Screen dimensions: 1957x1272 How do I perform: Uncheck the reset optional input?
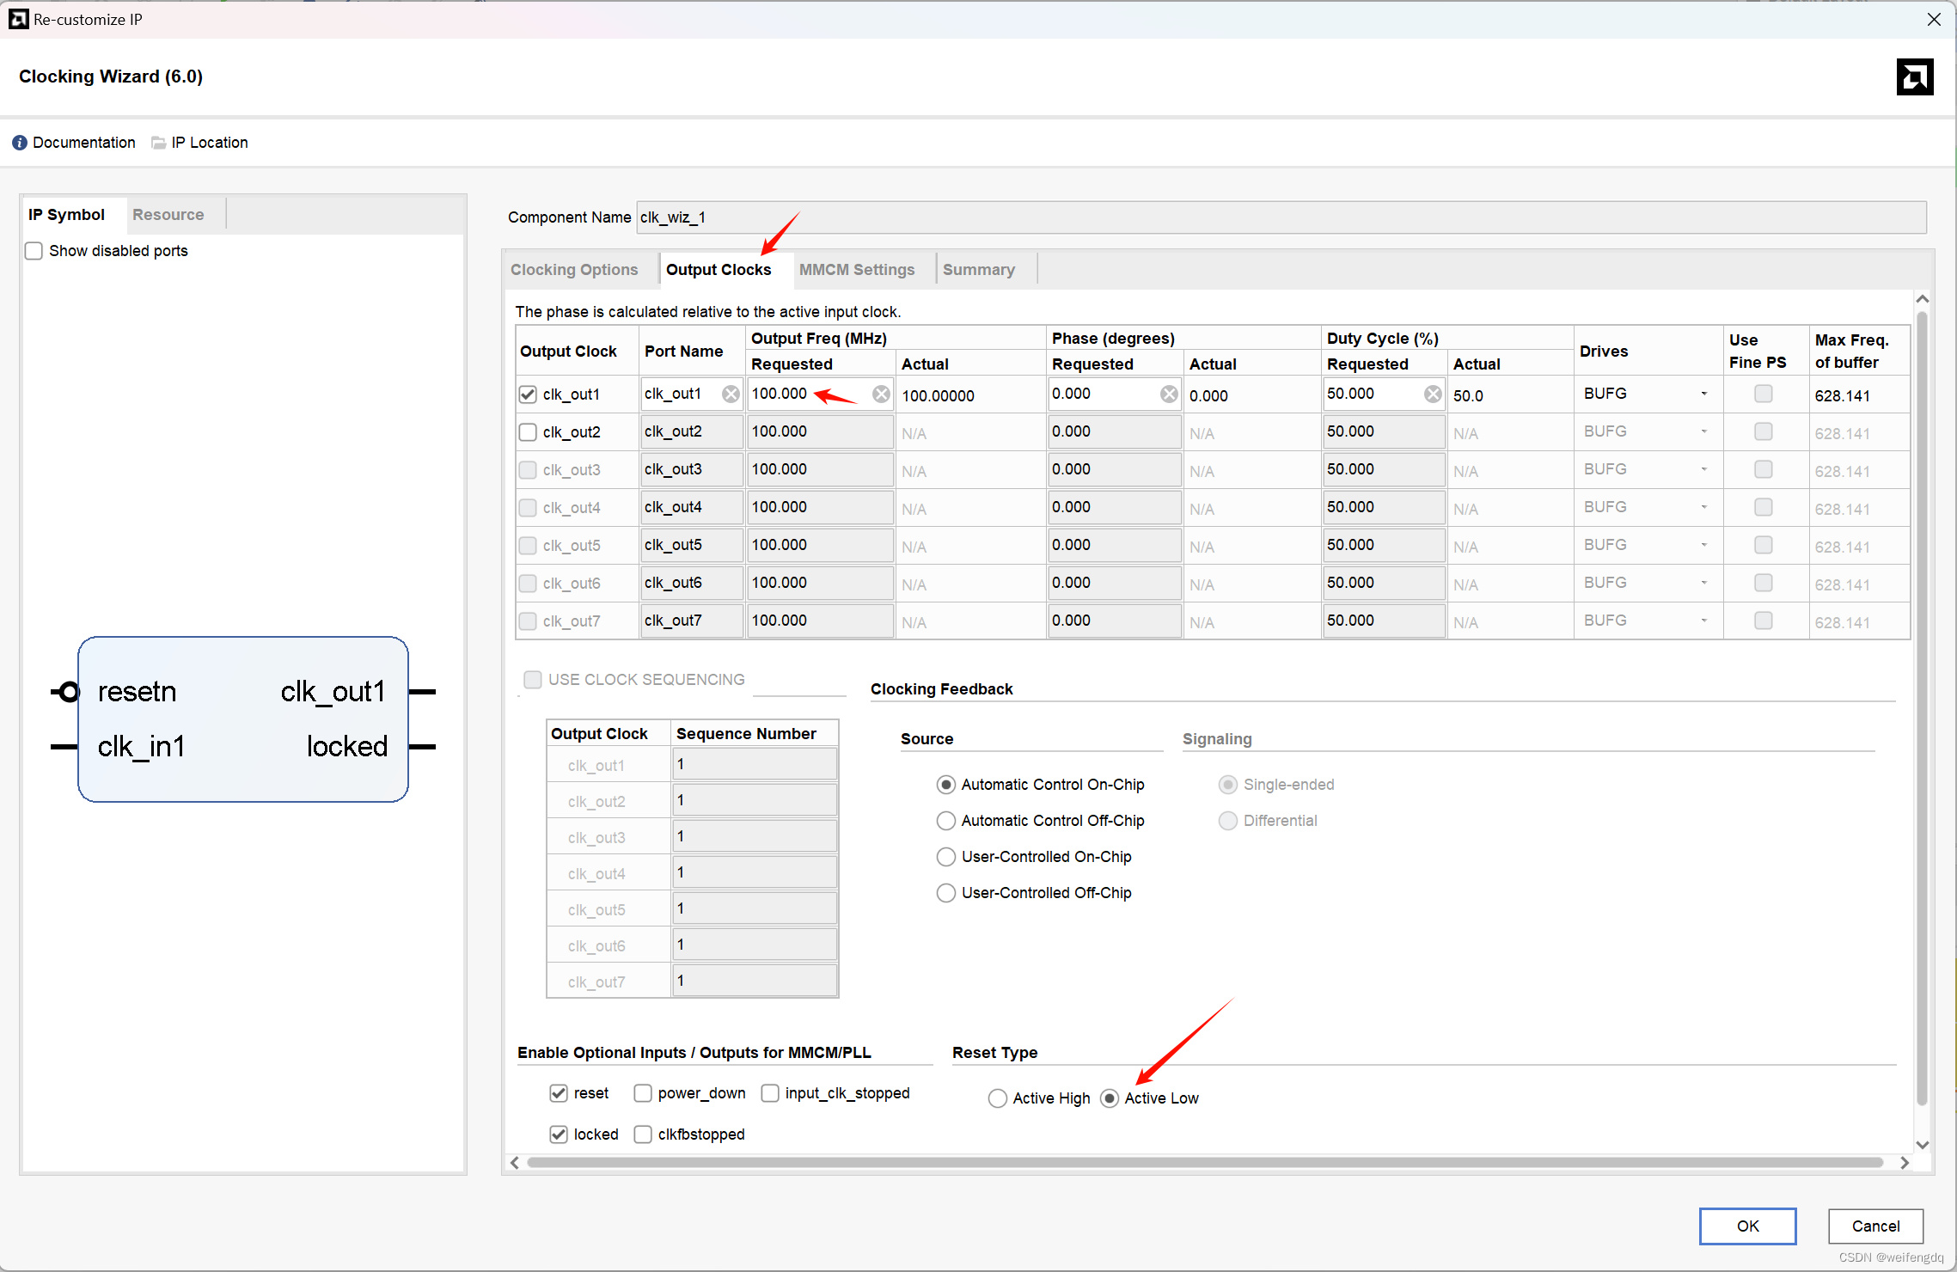(559, 1093)
